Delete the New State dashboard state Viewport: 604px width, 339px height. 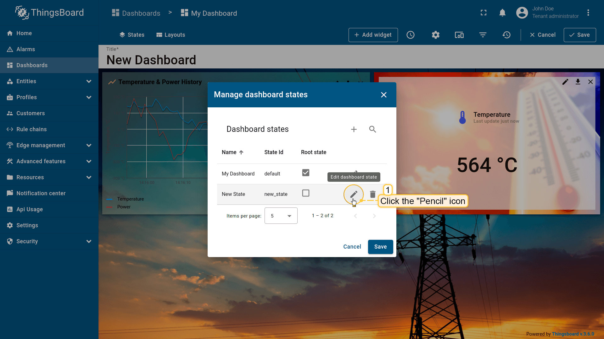point(372,194)
